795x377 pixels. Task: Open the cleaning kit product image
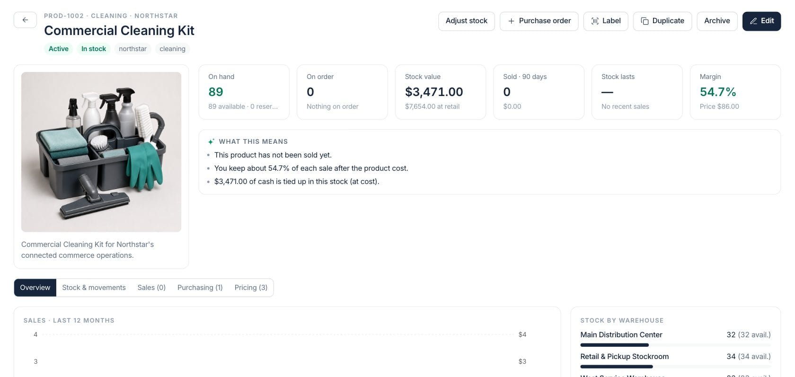point(101,152)
